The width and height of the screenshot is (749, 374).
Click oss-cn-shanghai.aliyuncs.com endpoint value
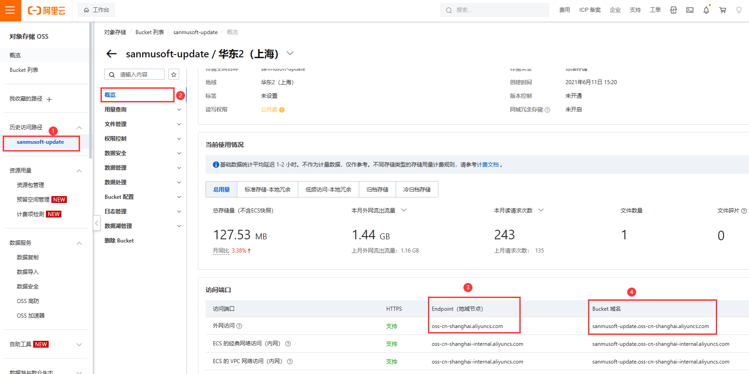point(467,326)
